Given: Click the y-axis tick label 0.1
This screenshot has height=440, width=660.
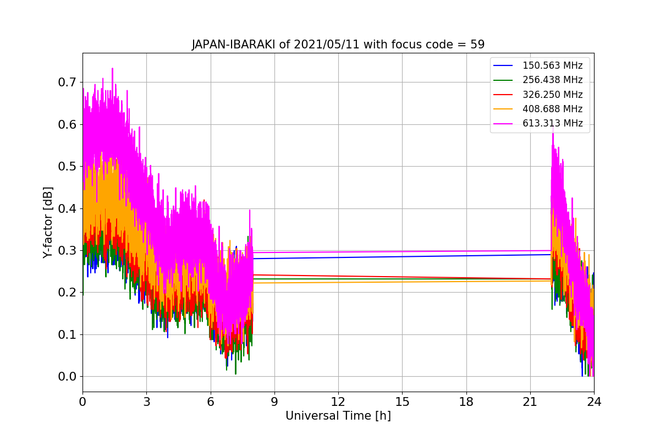Looking at the screenshot, I should point(67,334).
